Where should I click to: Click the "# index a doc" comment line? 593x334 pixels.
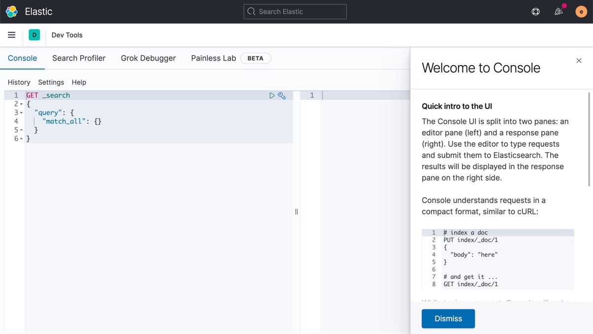[465, 233]
